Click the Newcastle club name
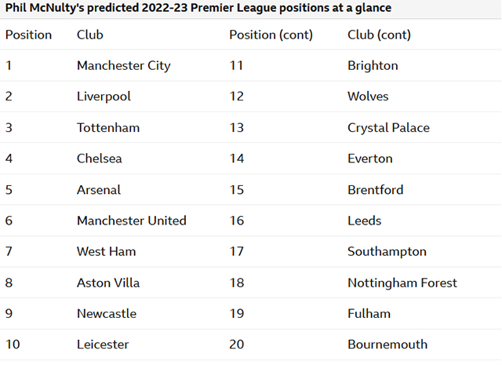This screenshot has width=502, height=365. [x=107, y=314]
